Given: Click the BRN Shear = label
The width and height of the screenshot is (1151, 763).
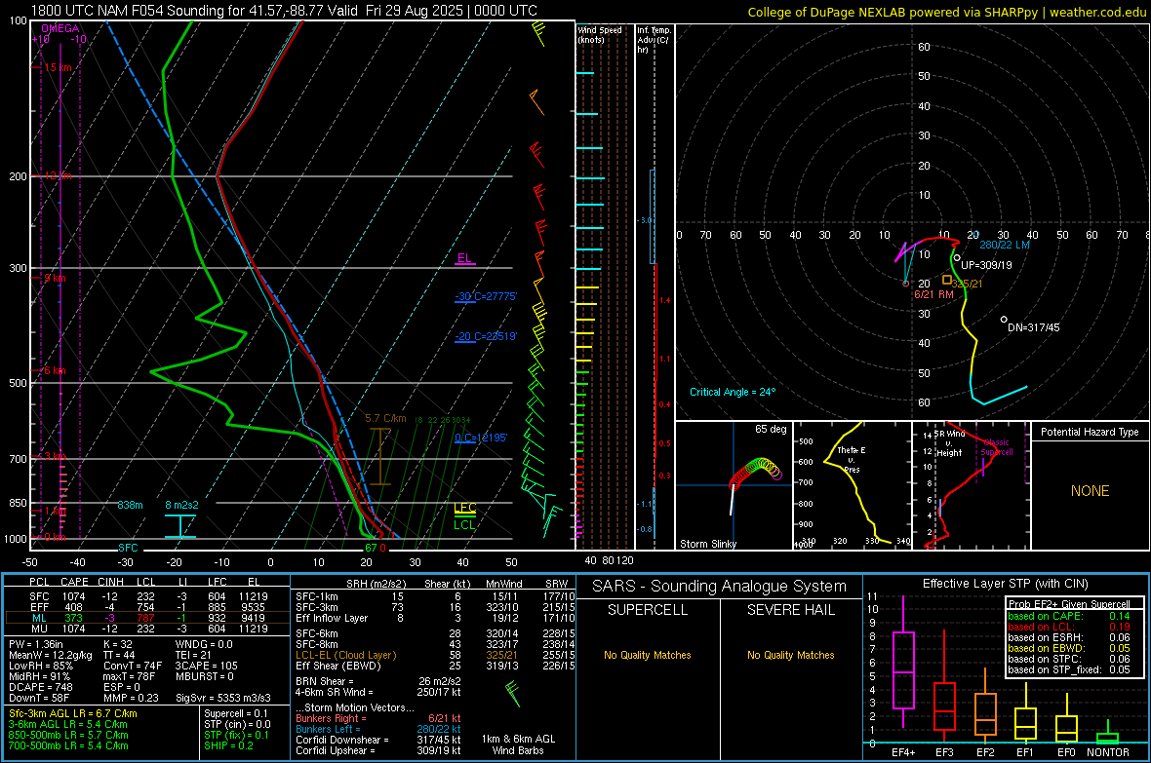Looking at the screenshot, I should pyautogui.click(x=325, y=681).
